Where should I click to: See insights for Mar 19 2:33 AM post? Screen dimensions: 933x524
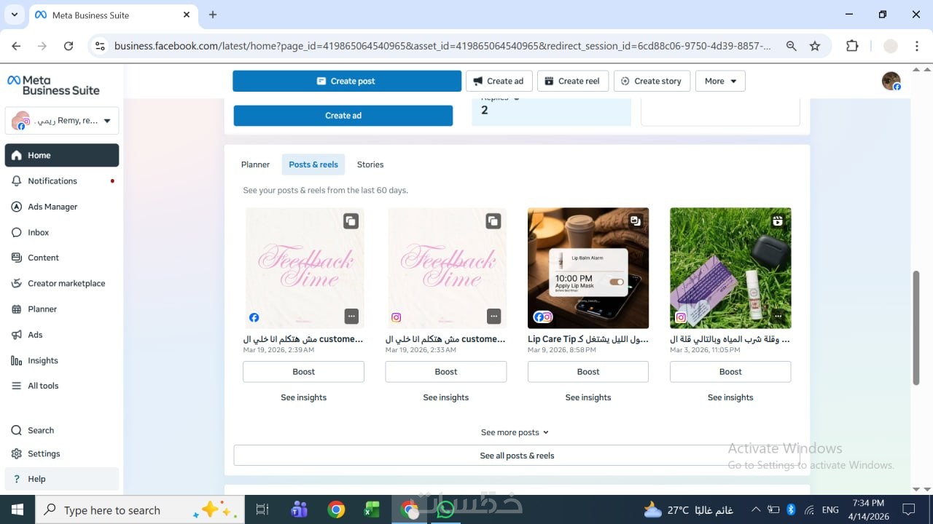pos(446,397)
